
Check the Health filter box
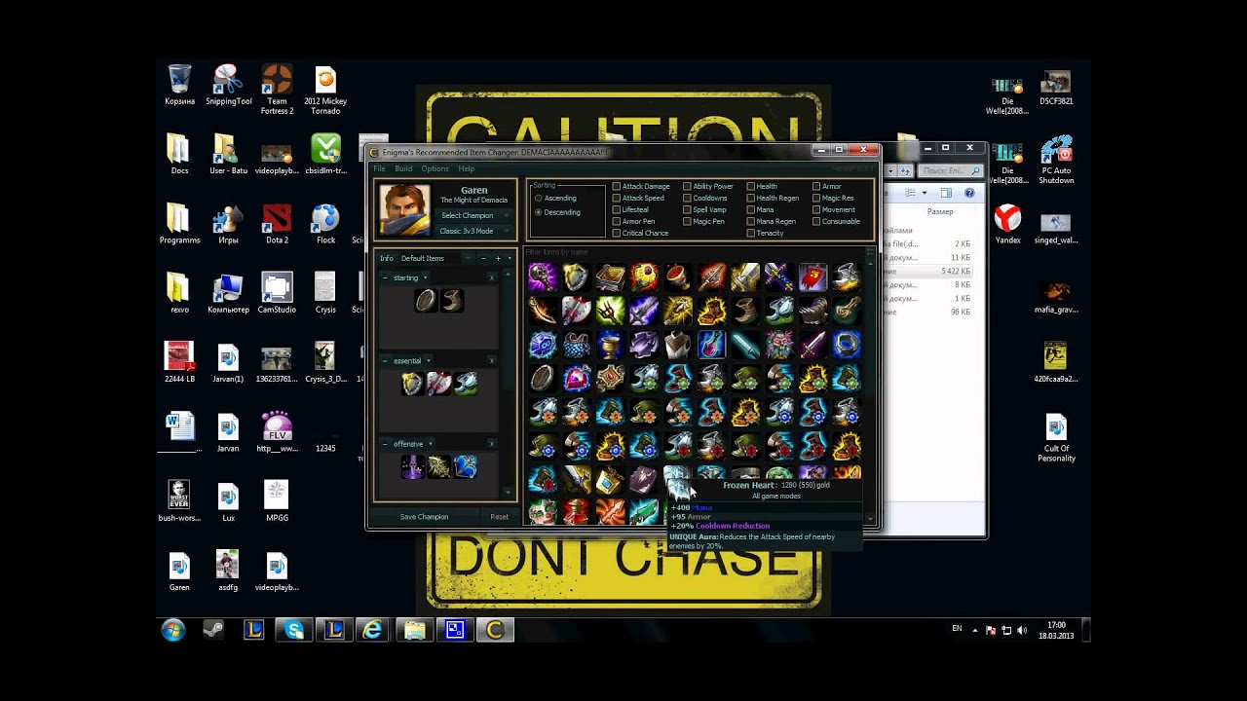click(x=751, y=186)
